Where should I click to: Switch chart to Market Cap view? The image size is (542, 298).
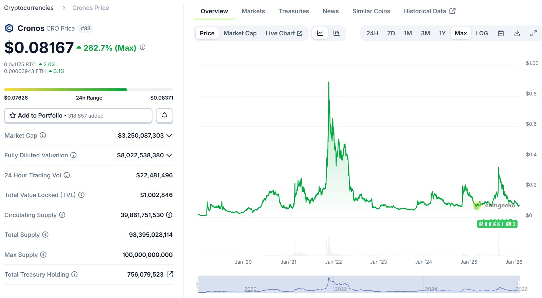point(240,33)
